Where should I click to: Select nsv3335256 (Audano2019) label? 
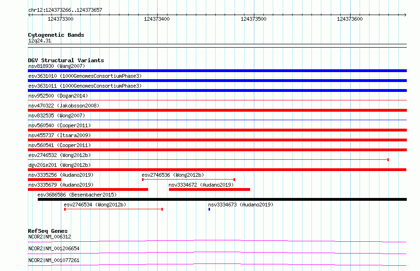point(61,175)
